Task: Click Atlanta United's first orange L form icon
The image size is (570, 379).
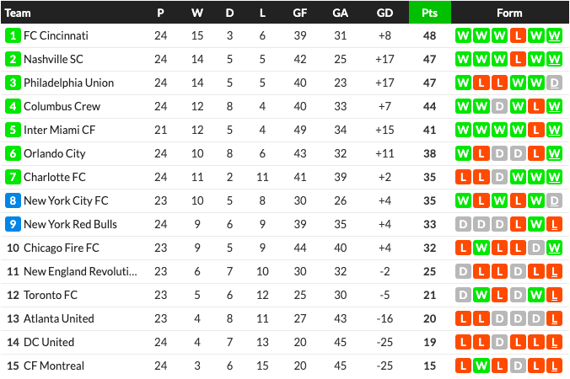Action: 463,318
